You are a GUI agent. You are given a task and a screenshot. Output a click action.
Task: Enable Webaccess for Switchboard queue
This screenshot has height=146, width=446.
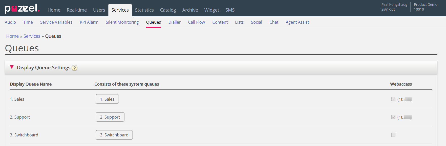393,135
